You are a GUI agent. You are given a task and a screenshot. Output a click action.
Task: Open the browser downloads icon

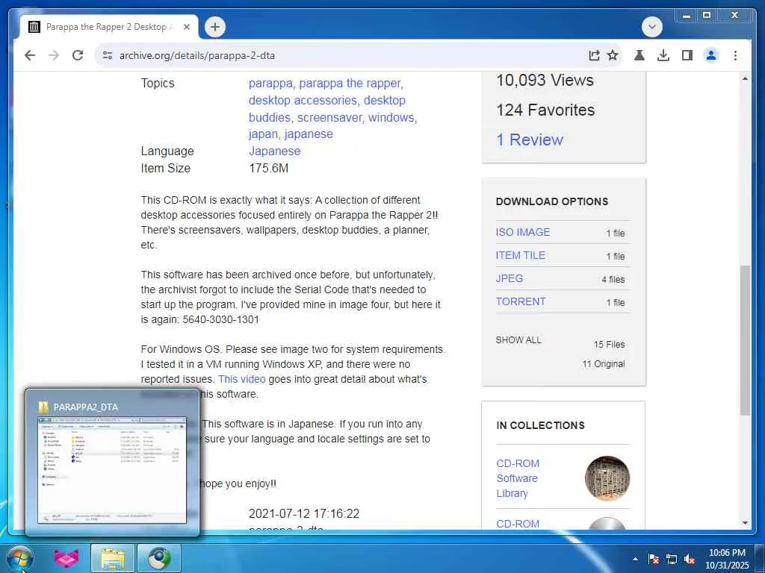click(663, 55)
